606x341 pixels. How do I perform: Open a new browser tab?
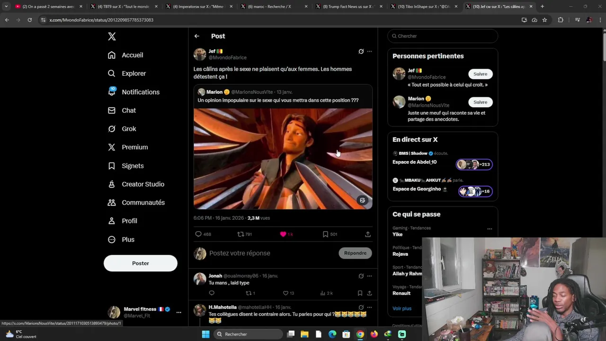tap(542, 7)
